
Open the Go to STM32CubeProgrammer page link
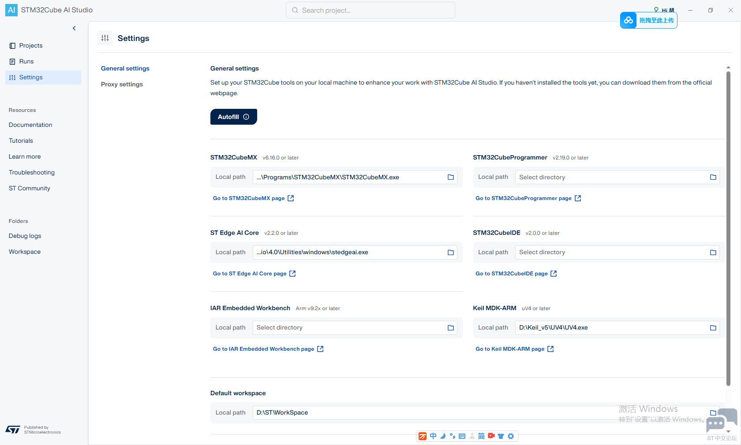pos(528,198)
